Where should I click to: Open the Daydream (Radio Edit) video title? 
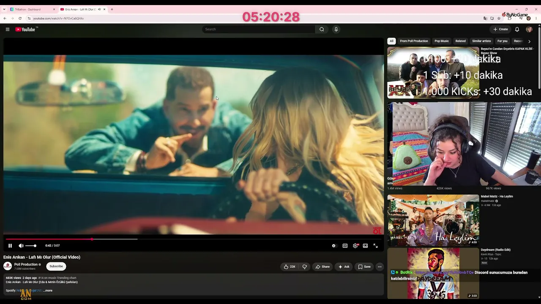(495, 250)
